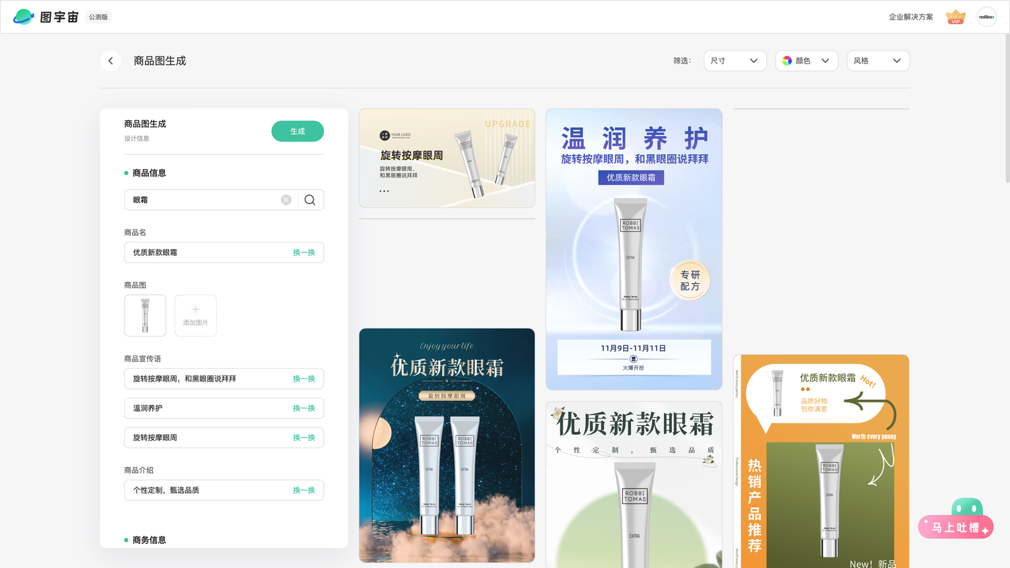Open the 尺寸 size filter dropdown
Image resolution: width=1010 pixels, height=568 pixels.
[x=735, y=61]
